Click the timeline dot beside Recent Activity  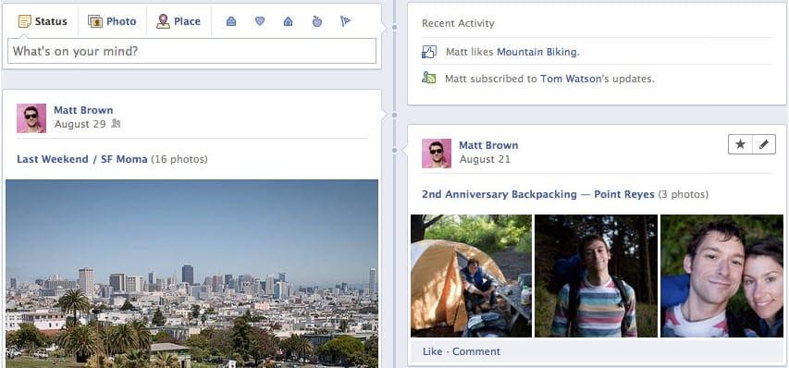pyautogui.click(x=394, y=27)
